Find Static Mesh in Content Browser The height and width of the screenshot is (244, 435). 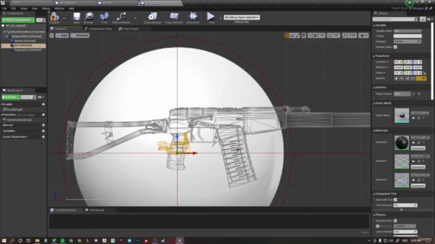419,118
